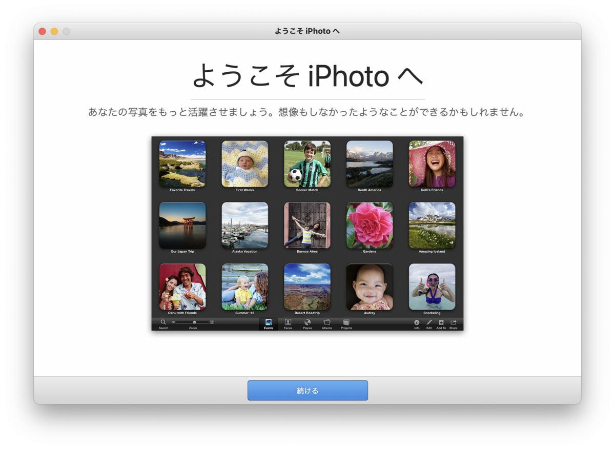
Task: Switch to the Places globe icon
Action: 307,322
